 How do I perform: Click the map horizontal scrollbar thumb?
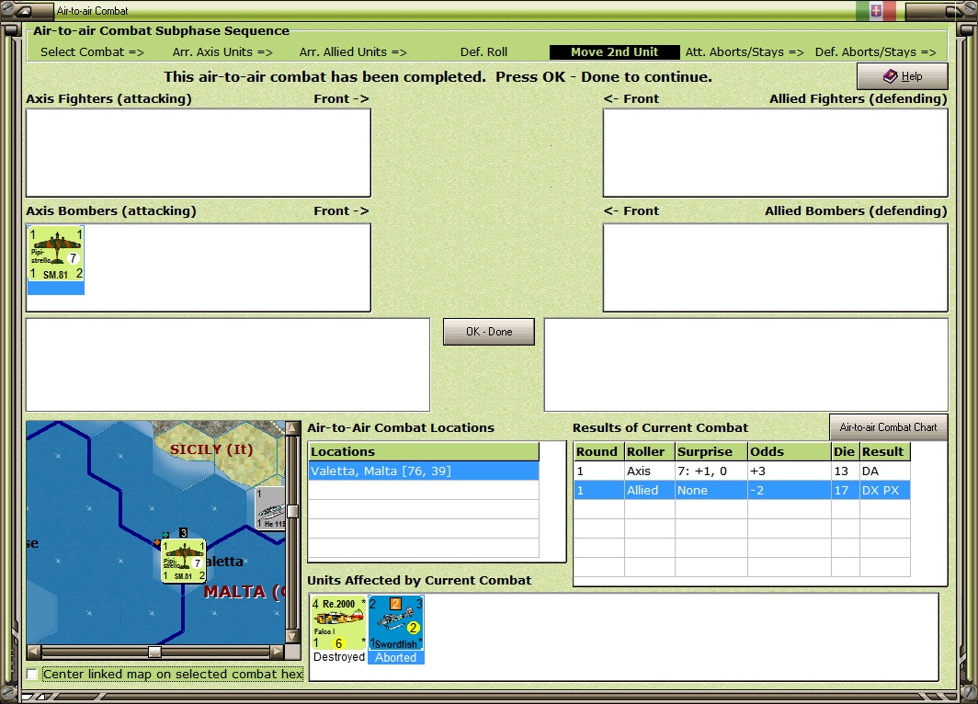coord(154,651)
